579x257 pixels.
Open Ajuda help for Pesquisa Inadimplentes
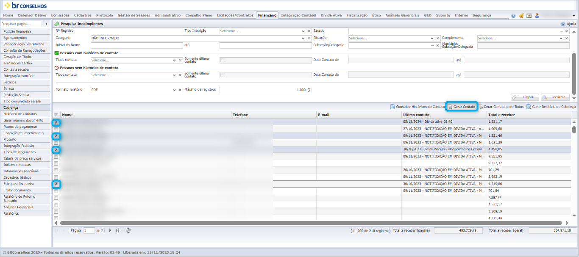[568, 24]
